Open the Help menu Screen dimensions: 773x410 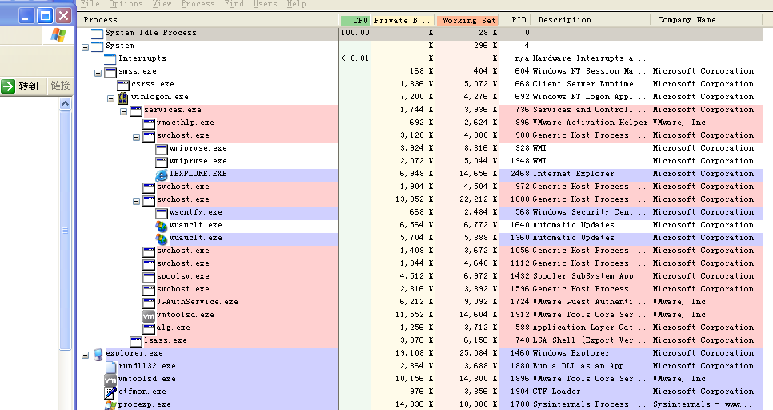point(296,4)
